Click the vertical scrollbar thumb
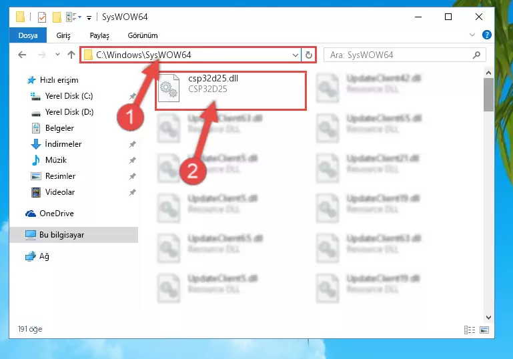Viewport: 513px width, 359px height. click(488, 95)
